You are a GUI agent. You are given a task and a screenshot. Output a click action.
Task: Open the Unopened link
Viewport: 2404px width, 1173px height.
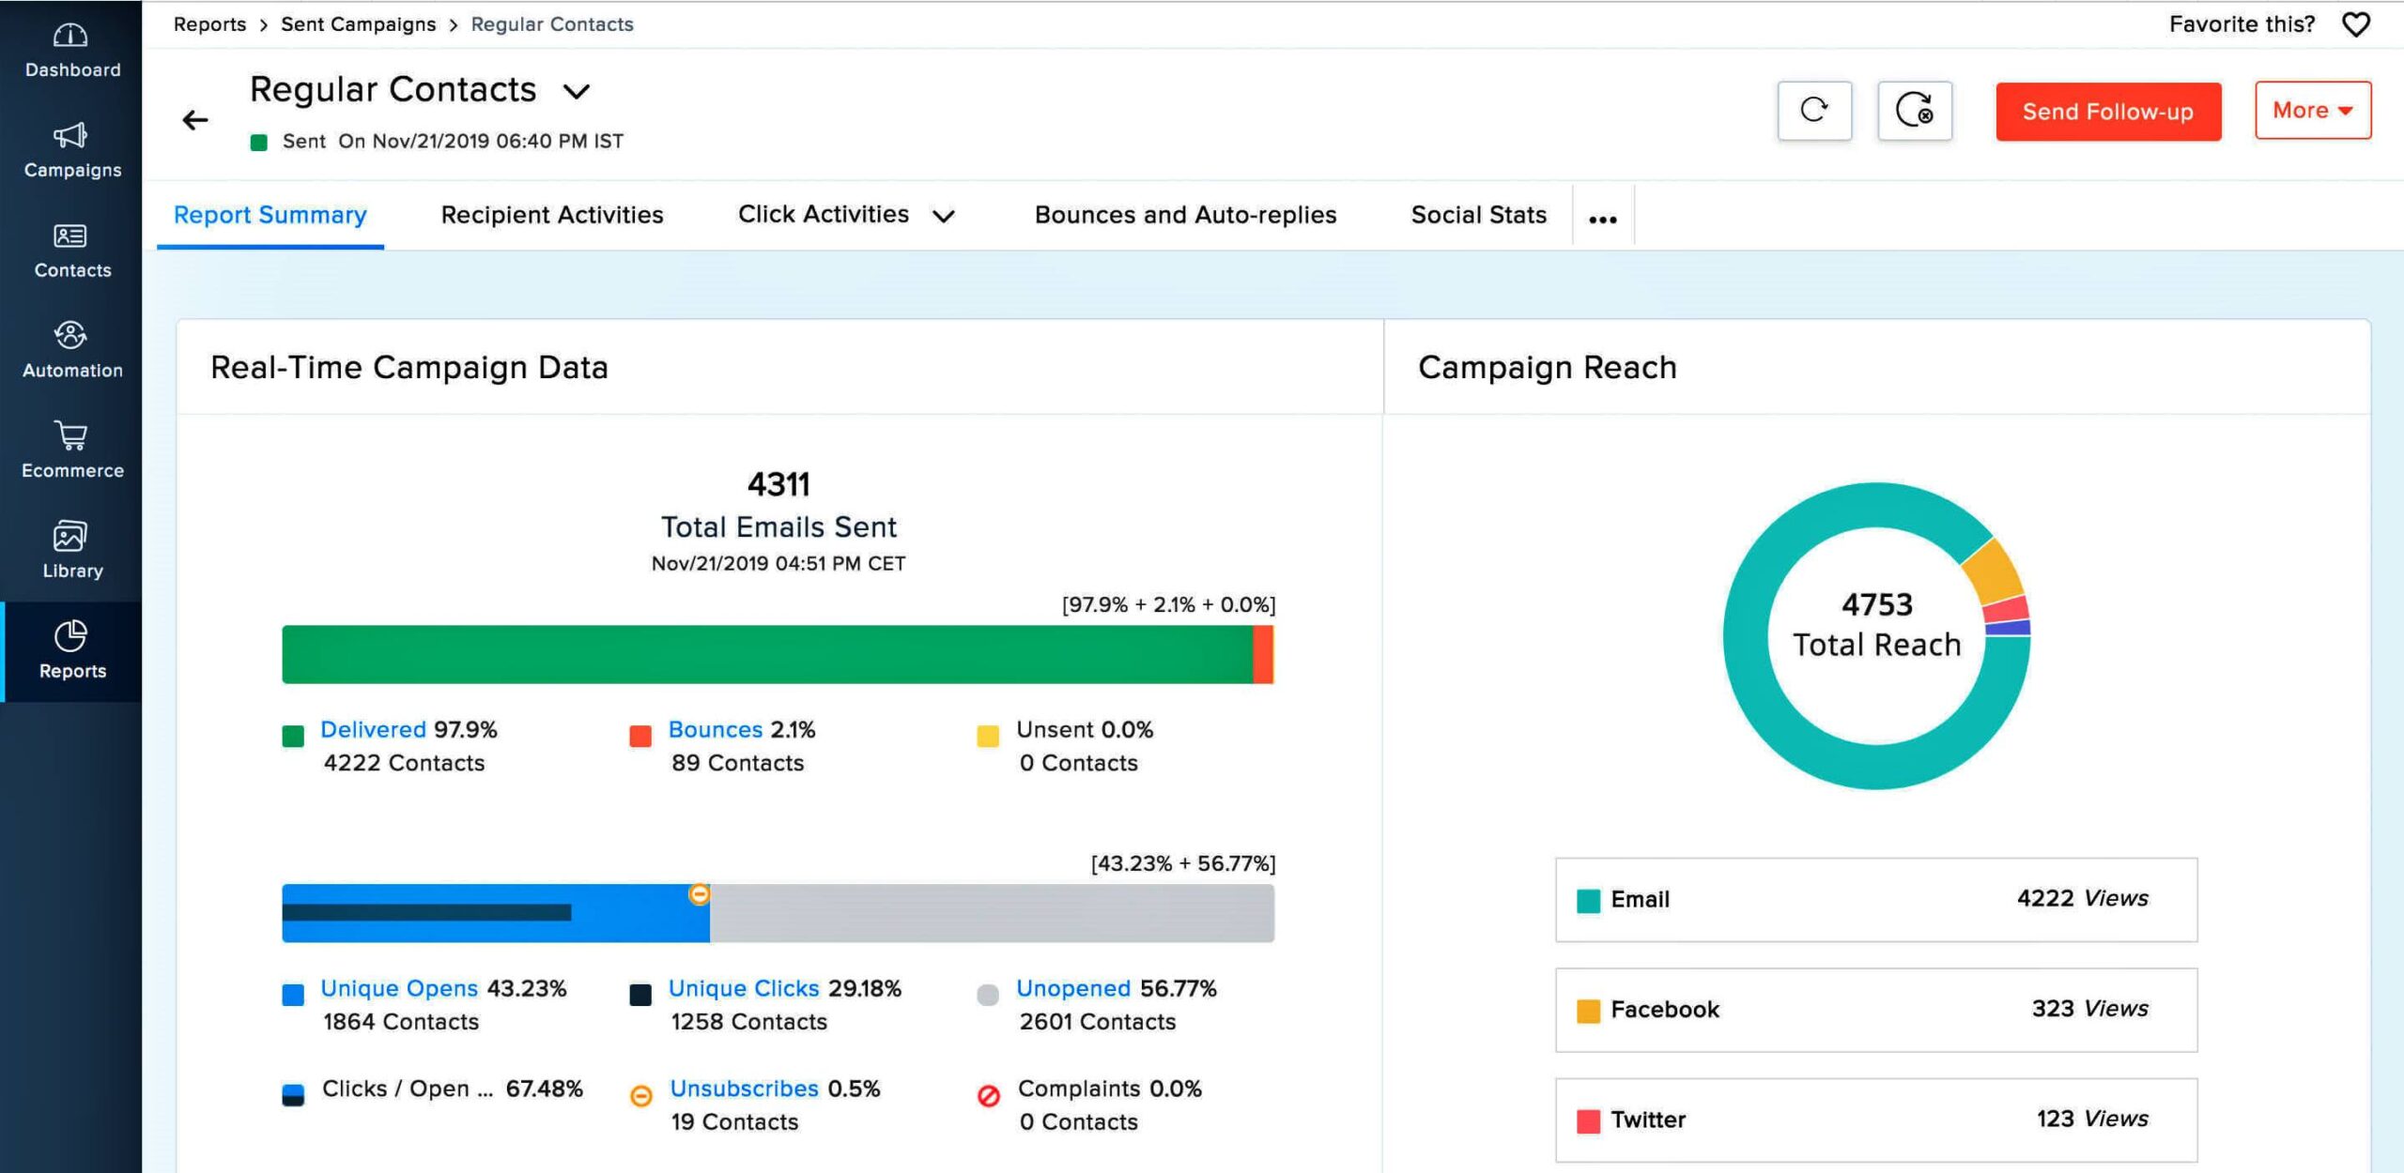1073,989
